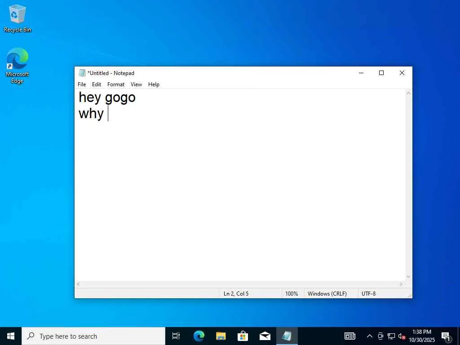Click the UTF-8 encoding status entry
The width and height of the screenshot is (460, 345).
pos(368,294)
